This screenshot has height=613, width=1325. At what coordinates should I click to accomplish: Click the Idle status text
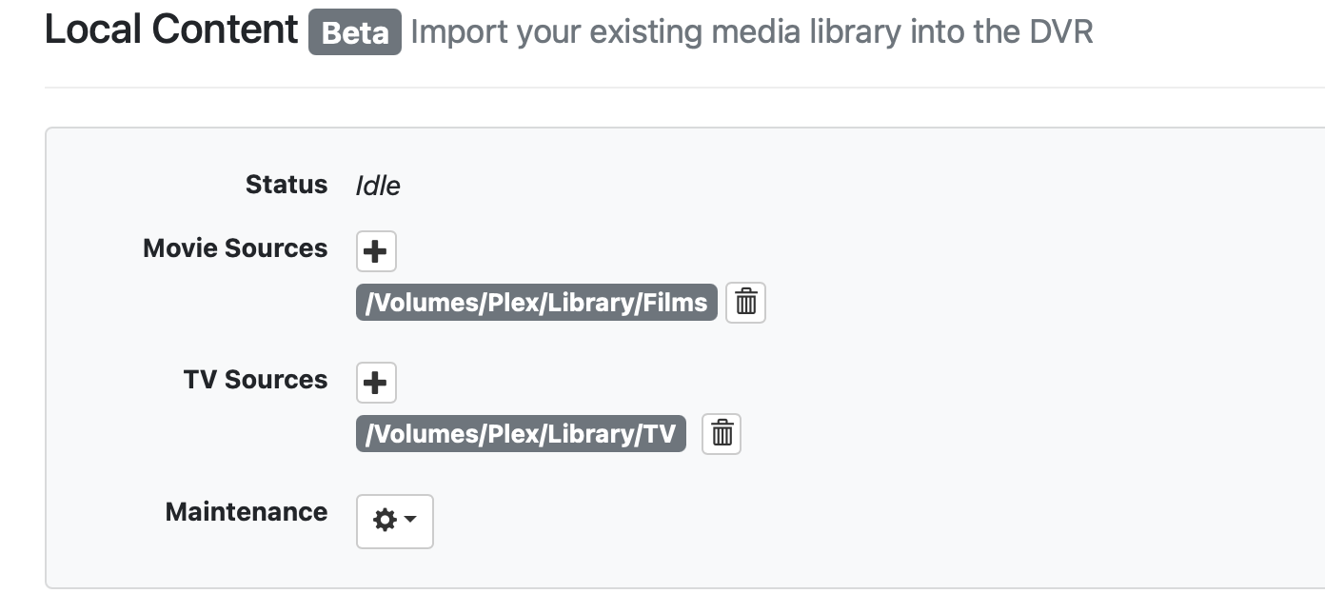[378, 186]
